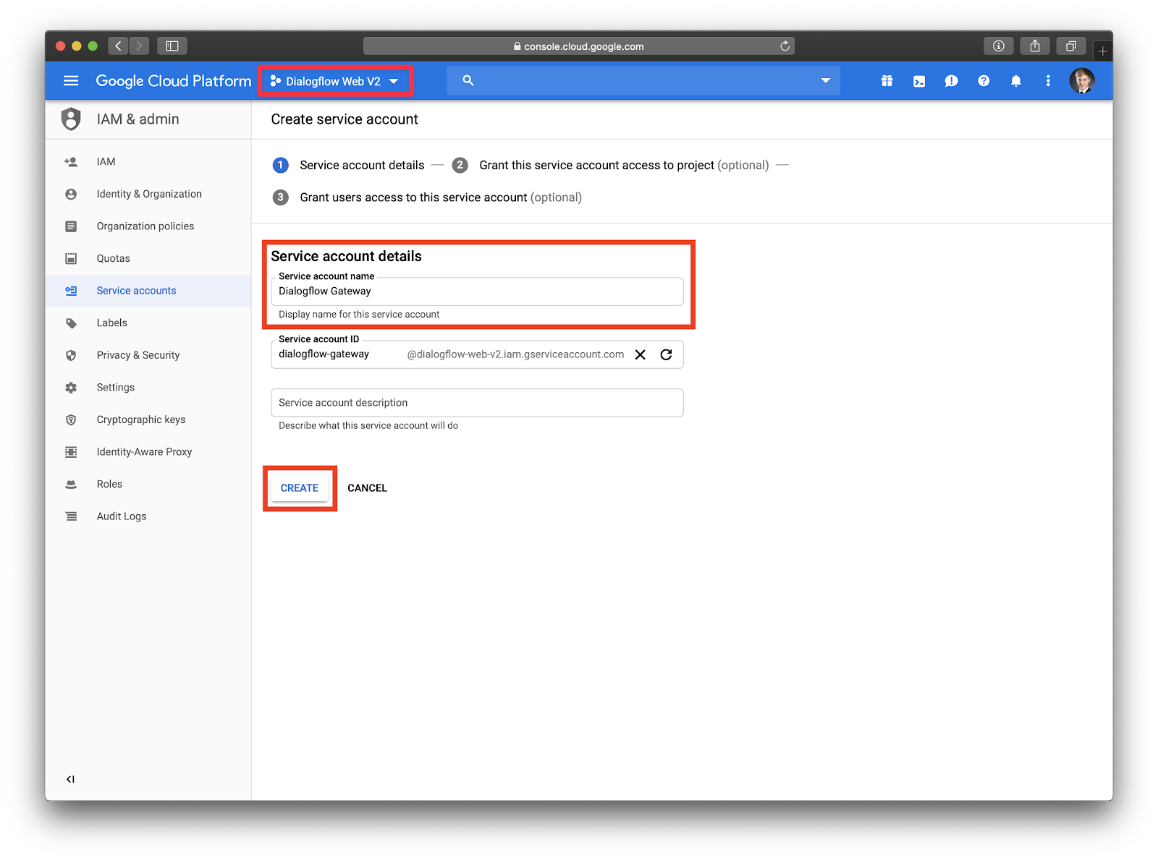
Task: Select Service accounts in sidebar
Action: (x=148, y=291)
